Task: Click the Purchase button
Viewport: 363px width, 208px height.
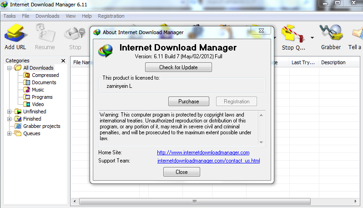Action: (189, 101)
